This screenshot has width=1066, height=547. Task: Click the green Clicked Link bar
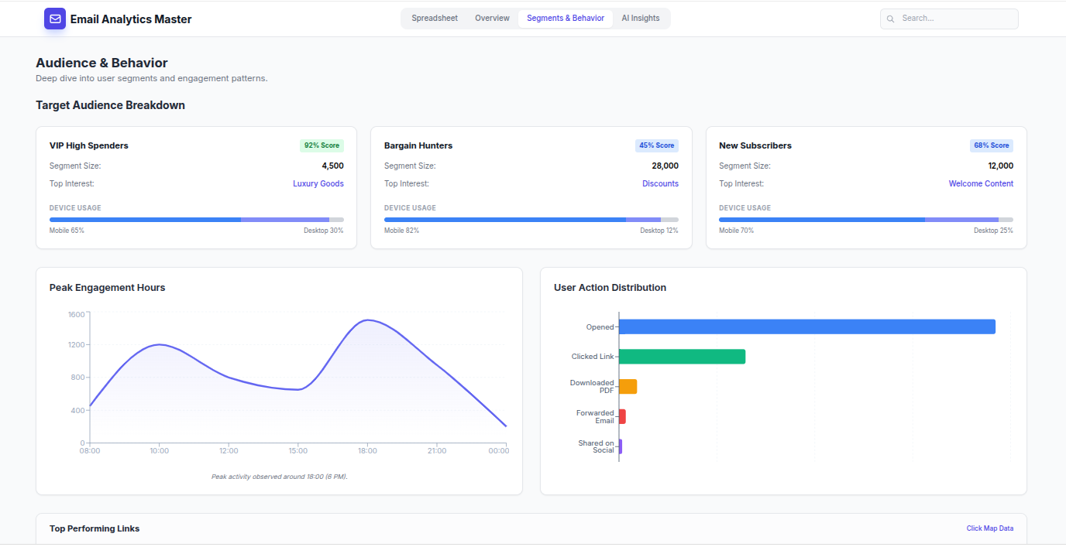pyautogui.click(x=682, y=357)
